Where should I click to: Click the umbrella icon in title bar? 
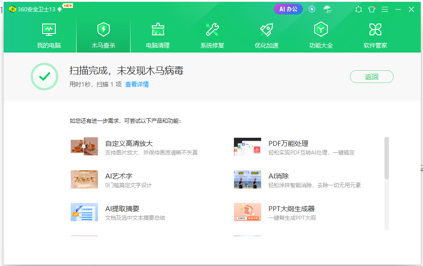[x=327, y=9]
